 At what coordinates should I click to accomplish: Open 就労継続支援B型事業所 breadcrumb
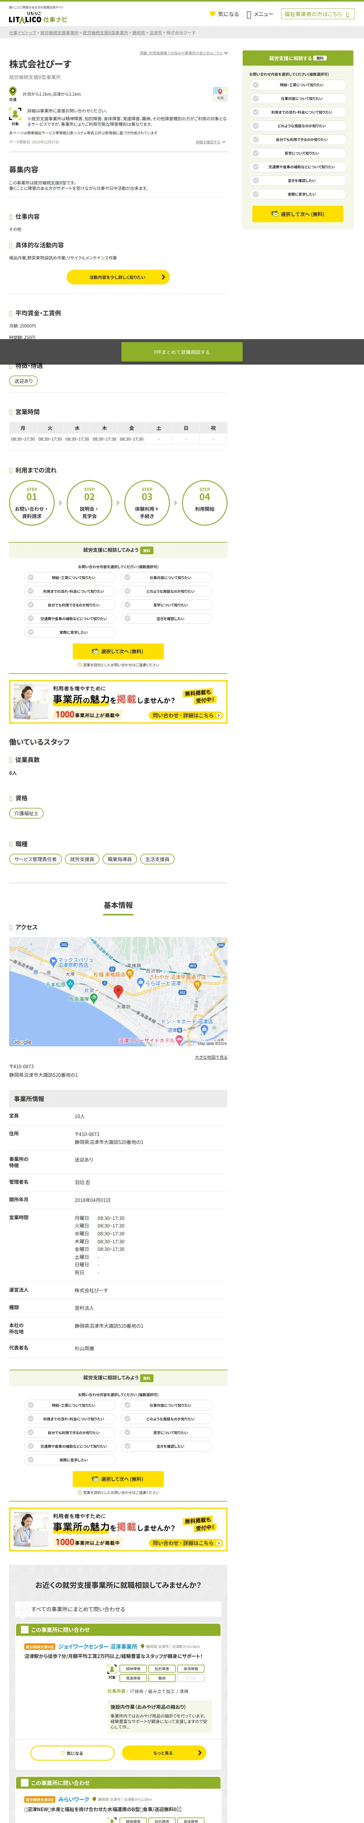(105, 33)
